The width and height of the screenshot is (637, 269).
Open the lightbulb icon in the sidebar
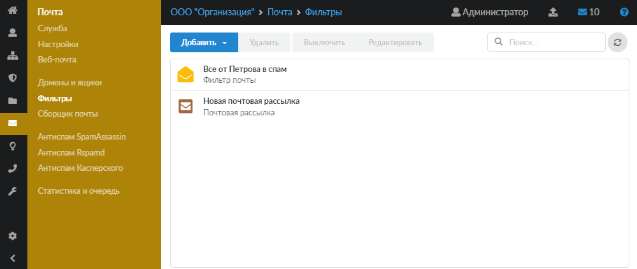[x=13, y=146]
